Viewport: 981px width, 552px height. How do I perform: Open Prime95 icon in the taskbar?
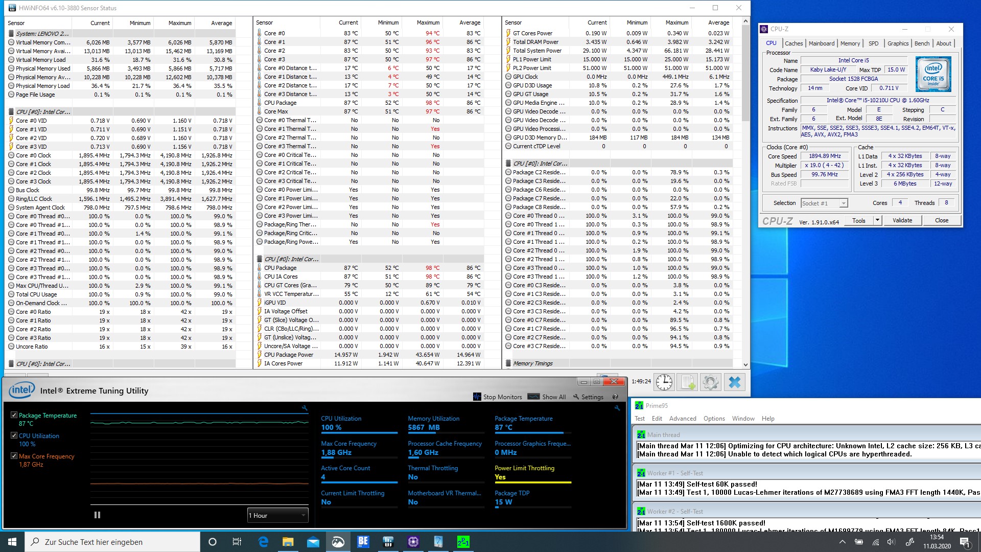[463, 542]
